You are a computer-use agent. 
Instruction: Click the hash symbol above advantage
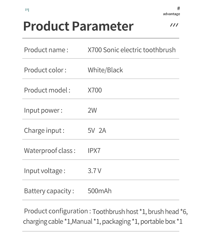click(x=178, y=8)
